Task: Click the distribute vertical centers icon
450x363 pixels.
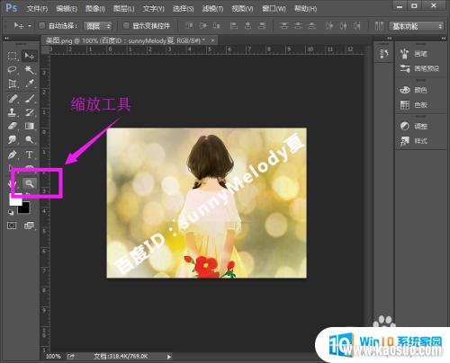Action: [x=298, y=26]
